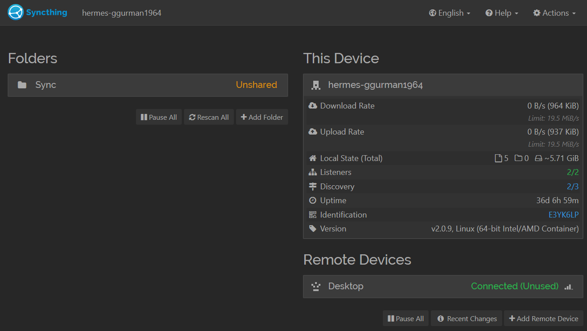The image size is (587, 331).
Task: Click the QR code Identification icon
Action: point(313,215)
